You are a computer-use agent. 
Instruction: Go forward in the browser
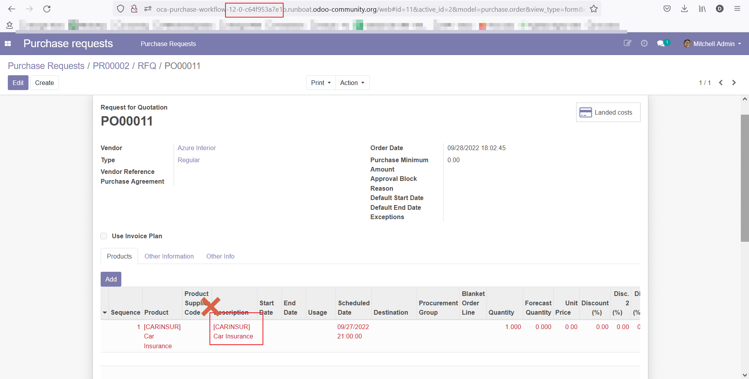(29, 9)
